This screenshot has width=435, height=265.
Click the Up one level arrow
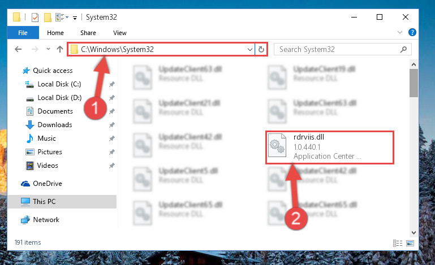coord(60,49)
